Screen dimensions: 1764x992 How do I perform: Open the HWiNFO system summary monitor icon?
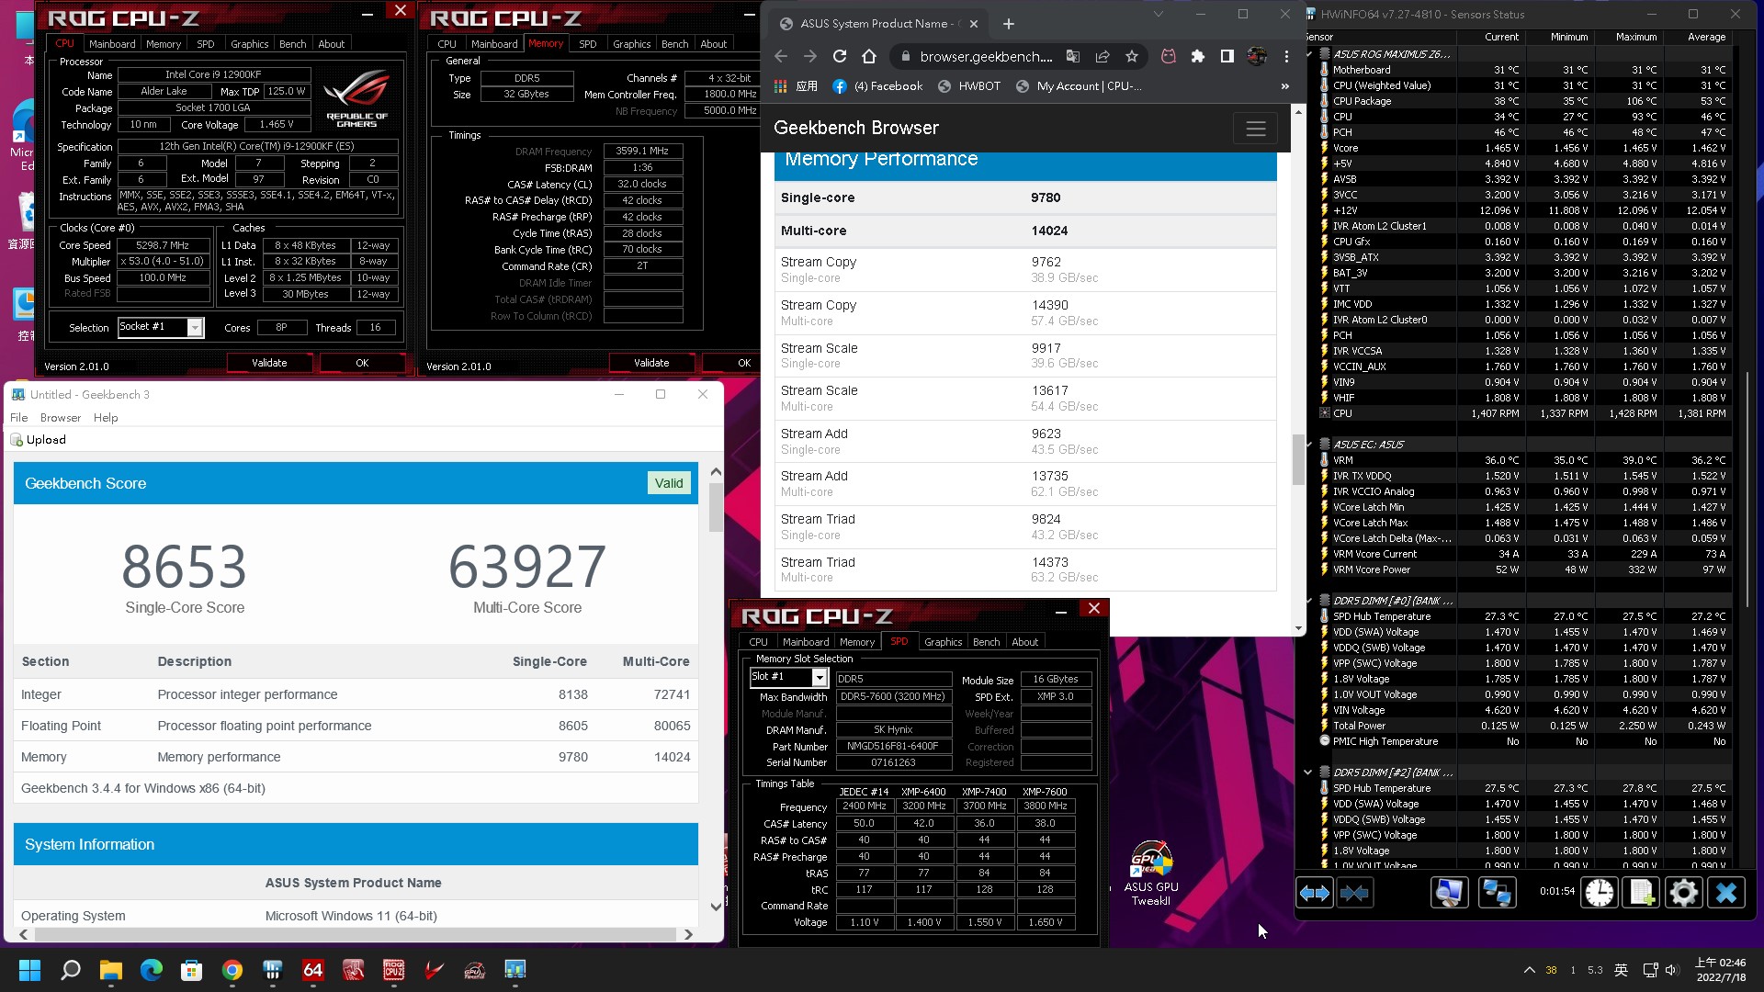(x=1449, y=893)
